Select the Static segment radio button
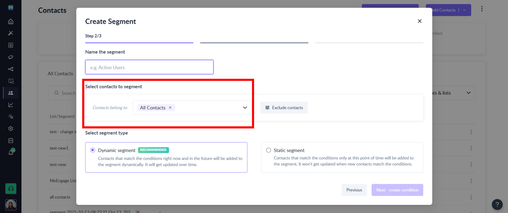508x213 pixels. (268, 150)
